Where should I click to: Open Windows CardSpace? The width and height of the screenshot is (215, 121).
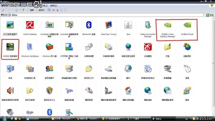tap(30, 47)
